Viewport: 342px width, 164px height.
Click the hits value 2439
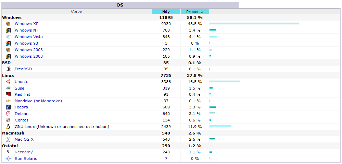[166, 127]
